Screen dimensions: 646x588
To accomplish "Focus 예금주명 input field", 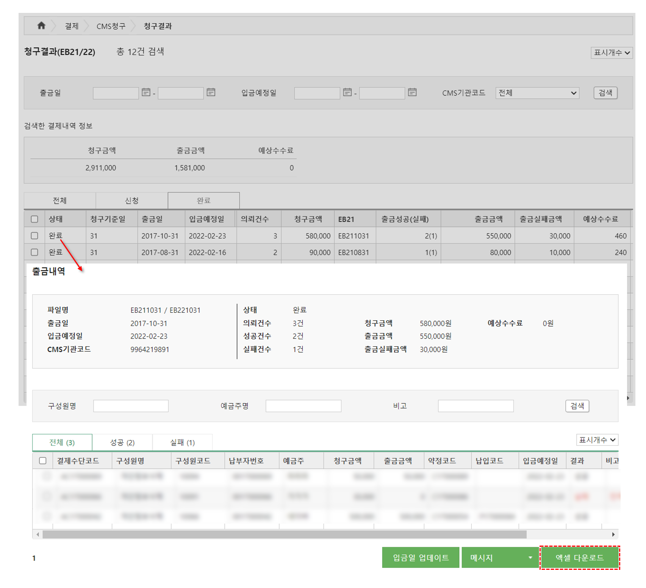I will coord(303,406).
